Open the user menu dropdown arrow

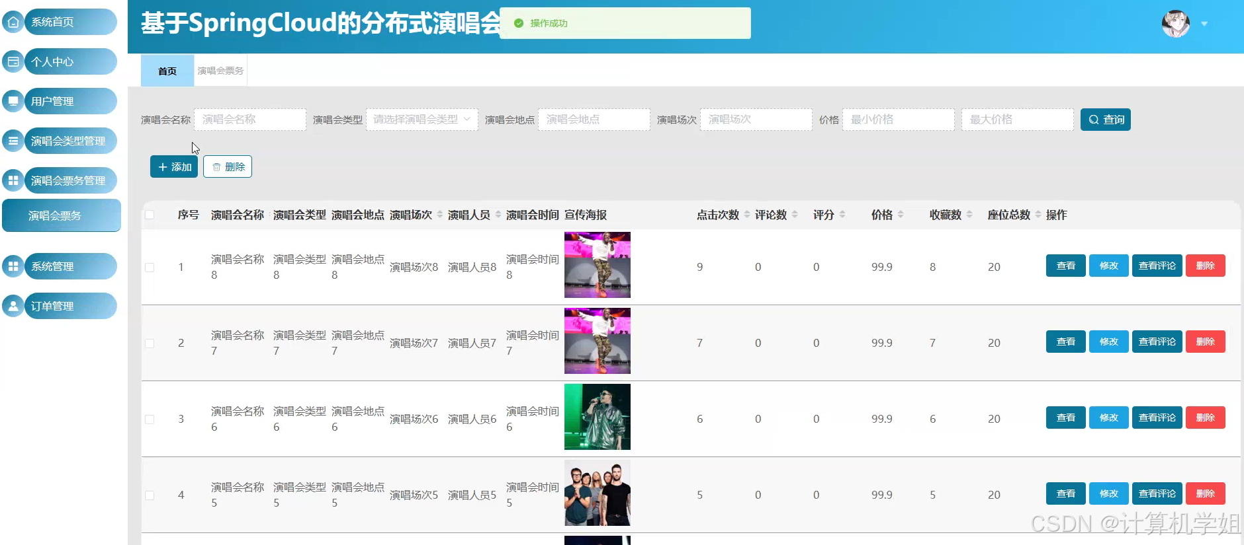click(1204, 24)
